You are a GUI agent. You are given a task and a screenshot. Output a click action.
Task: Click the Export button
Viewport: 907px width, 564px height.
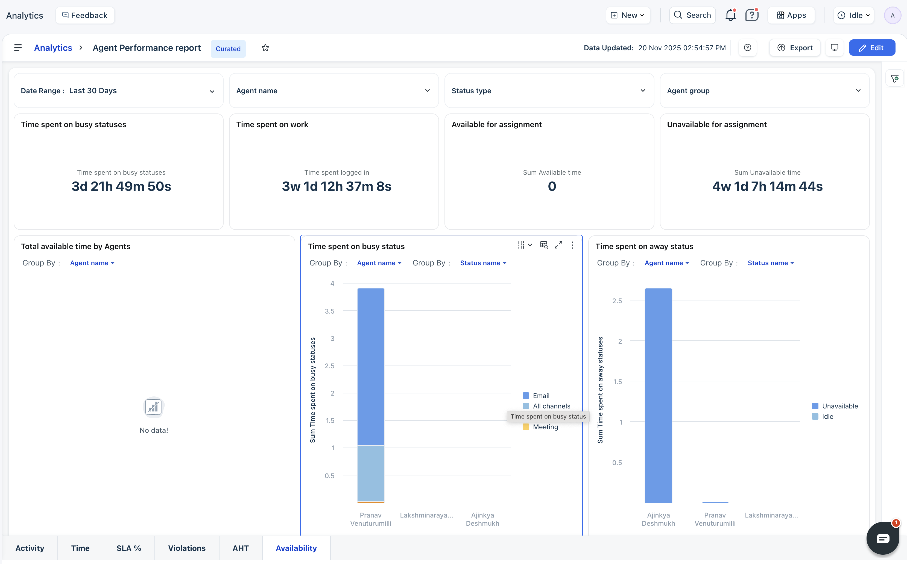click(x=795, y=48)
